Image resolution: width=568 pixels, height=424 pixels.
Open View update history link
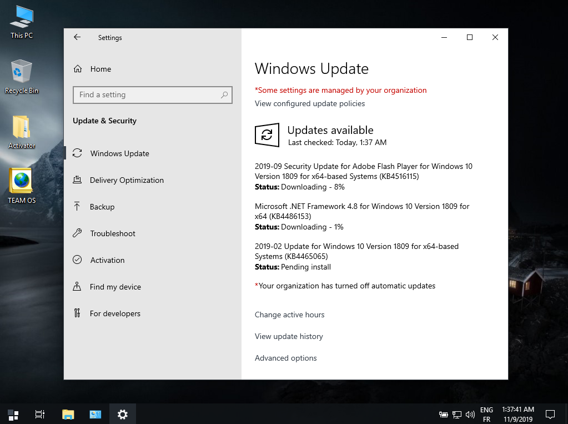pos(289,337)
